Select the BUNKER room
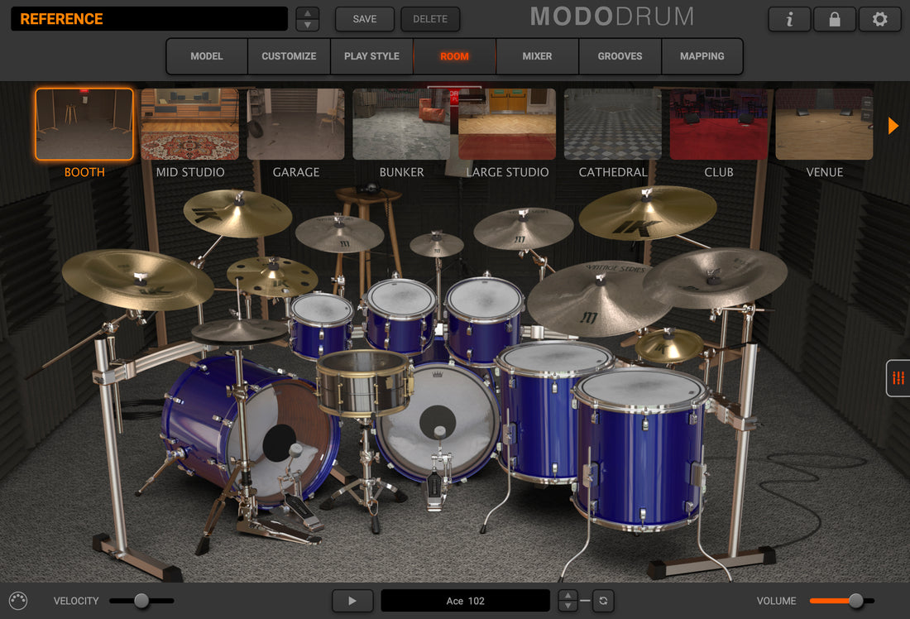The height and width of the screenshot is (619, 910). point(401,124)
